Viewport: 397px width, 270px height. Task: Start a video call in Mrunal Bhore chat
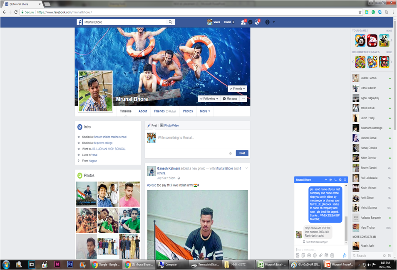(330, 180)
